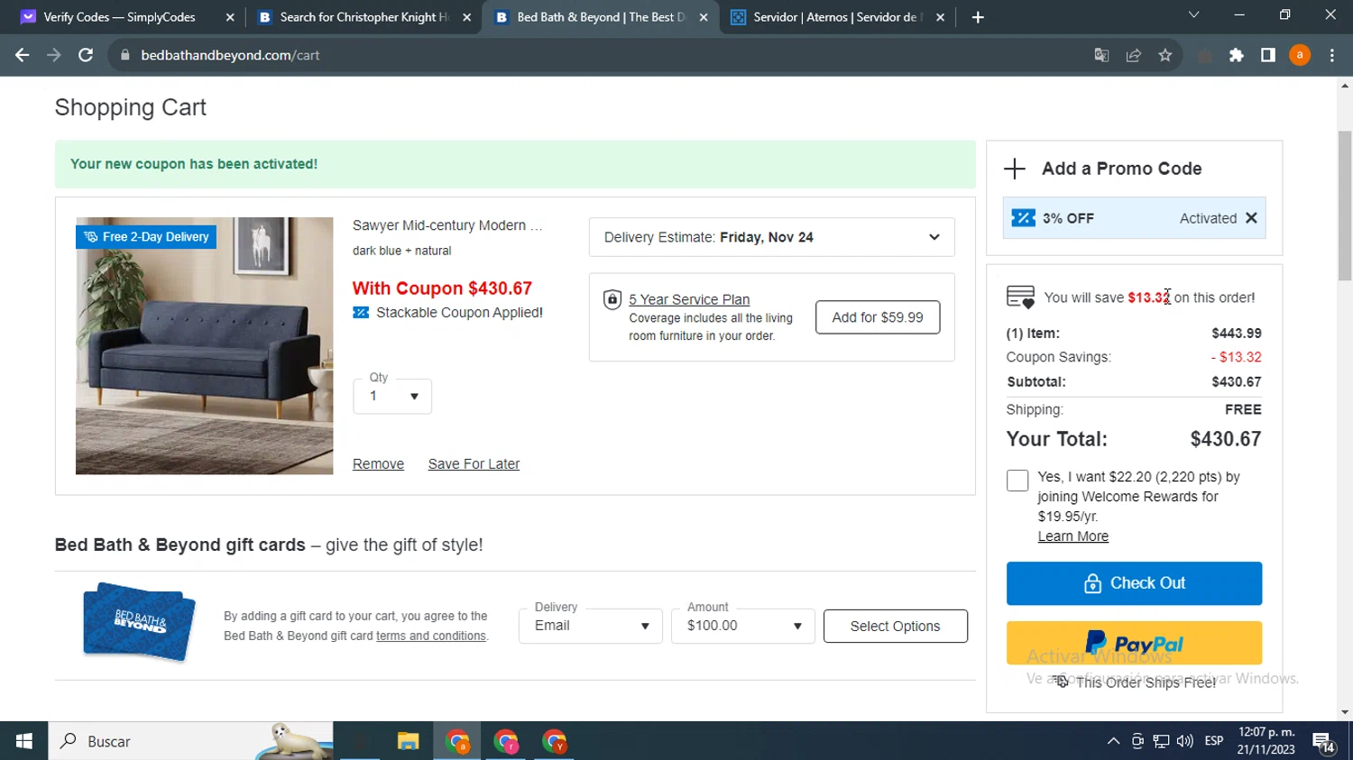Switch to the Servidor | Aternos tab
1353x760 pixels.
(x=838, y=17)
